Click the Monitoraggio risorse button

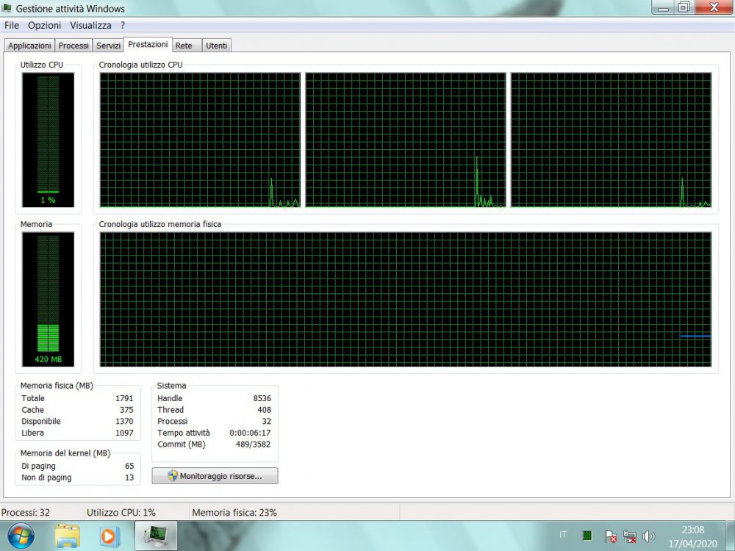[x=215, y=476]
